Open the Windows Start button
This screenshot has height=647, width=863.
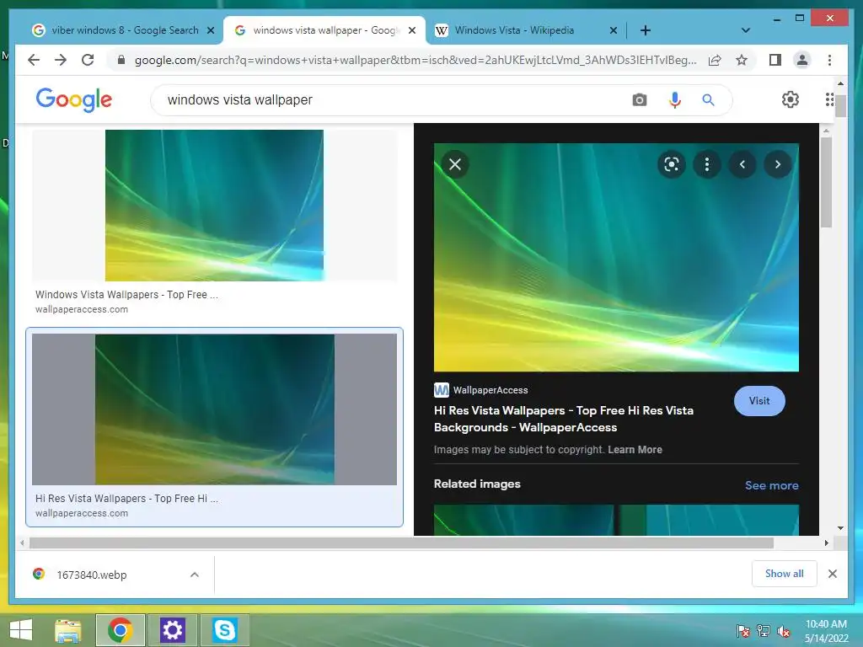point(21,630)
